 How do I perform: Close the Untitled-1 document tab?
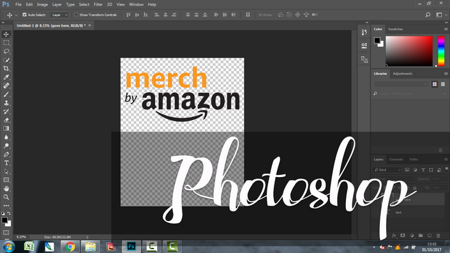(x=89, y=26)
